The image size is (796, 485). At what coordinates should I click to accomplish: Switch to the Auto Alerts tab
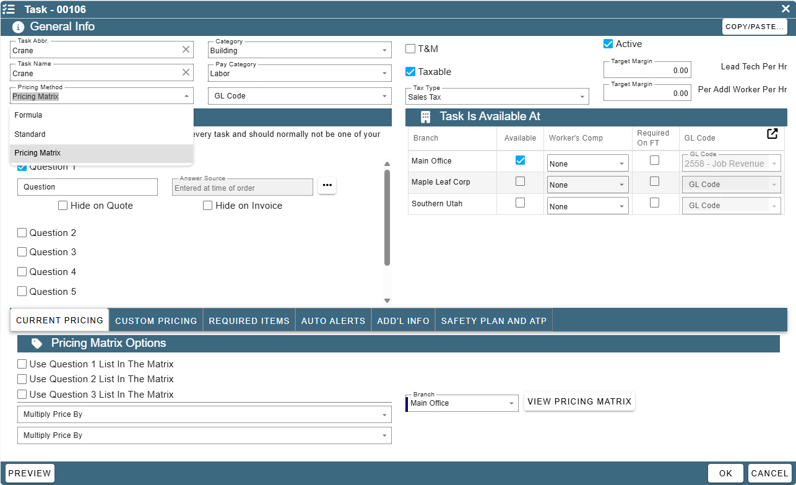(x=333, y=320)
